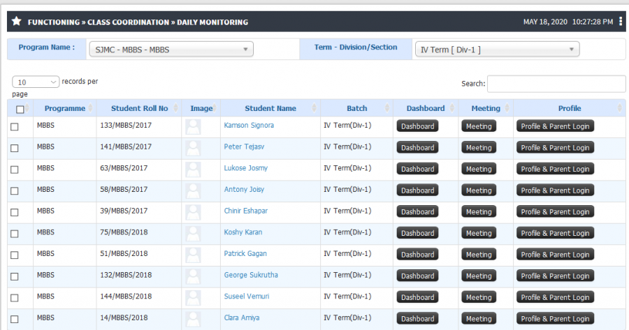The image size is (629, 330).
Task: Click CLASS COORDINATION in the breadcrumb
Action: pyautogui.click(x=129, y=22)
